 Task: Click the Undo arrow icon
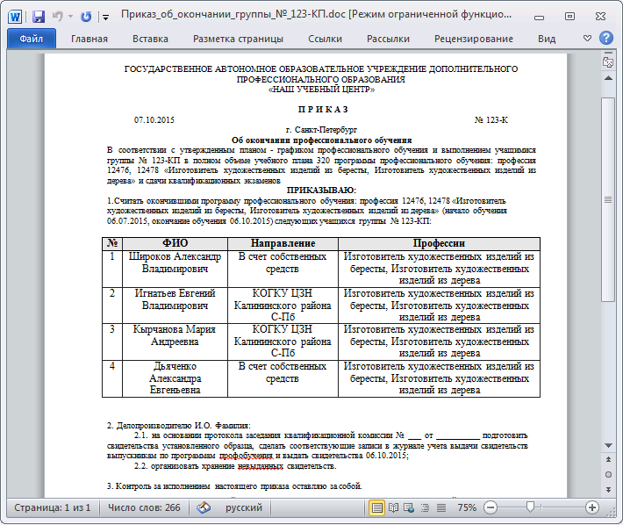57,16
